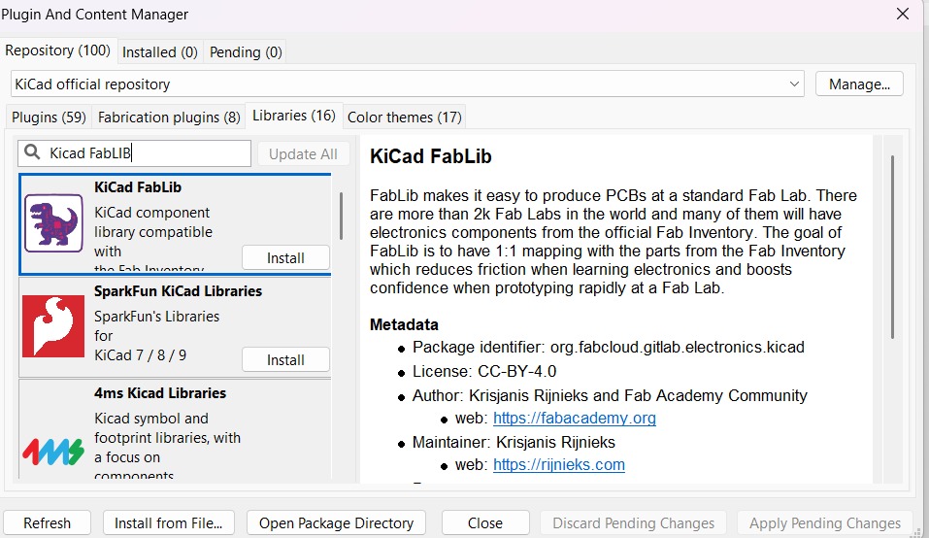Open the fabacademy.org link
The image size is (929, 538).
pos(574,419)
